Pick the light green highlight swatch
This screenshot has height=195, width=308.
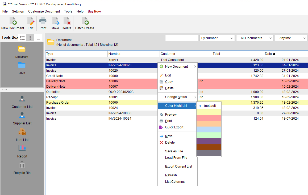coord(209,135)
